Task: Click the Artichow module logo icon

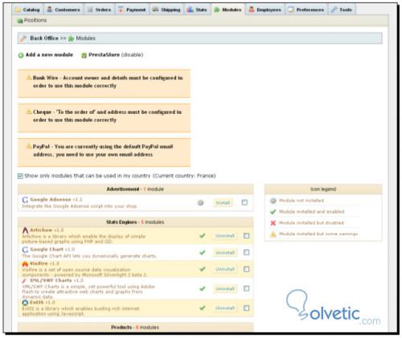Action: [x=25, y=230]
